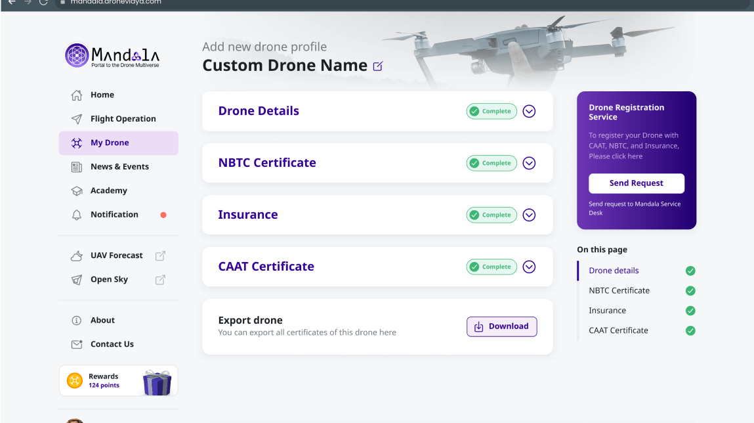Click the Rewards 124 points card
Viewport: 754px width, 423px height.
pos(118,381)
